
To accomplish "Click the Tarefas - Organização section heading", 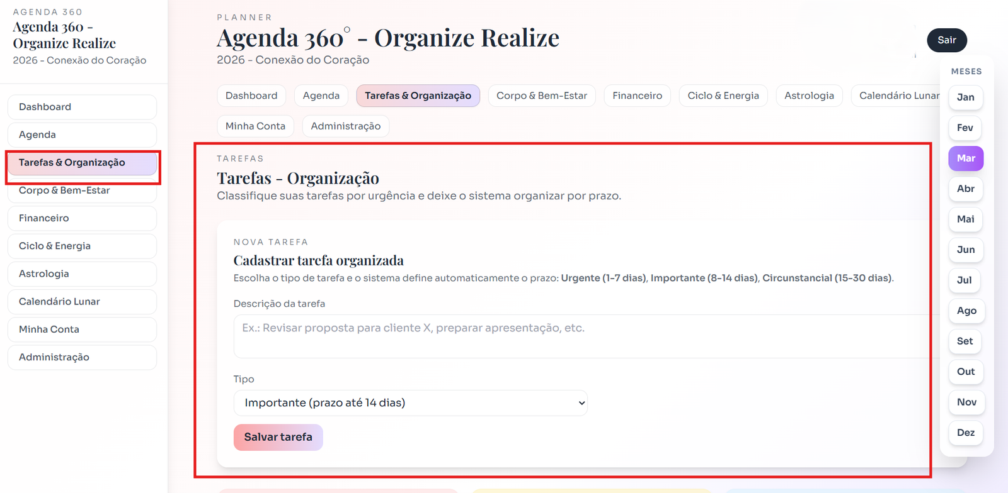I will coord(298,179).
